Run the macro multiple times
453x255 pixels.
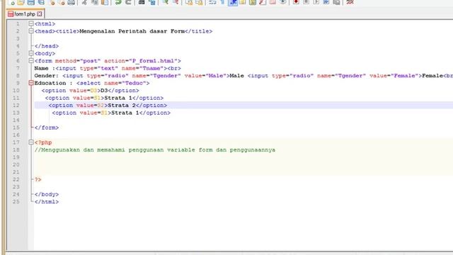pyautogui.click(x=326, y=2)
